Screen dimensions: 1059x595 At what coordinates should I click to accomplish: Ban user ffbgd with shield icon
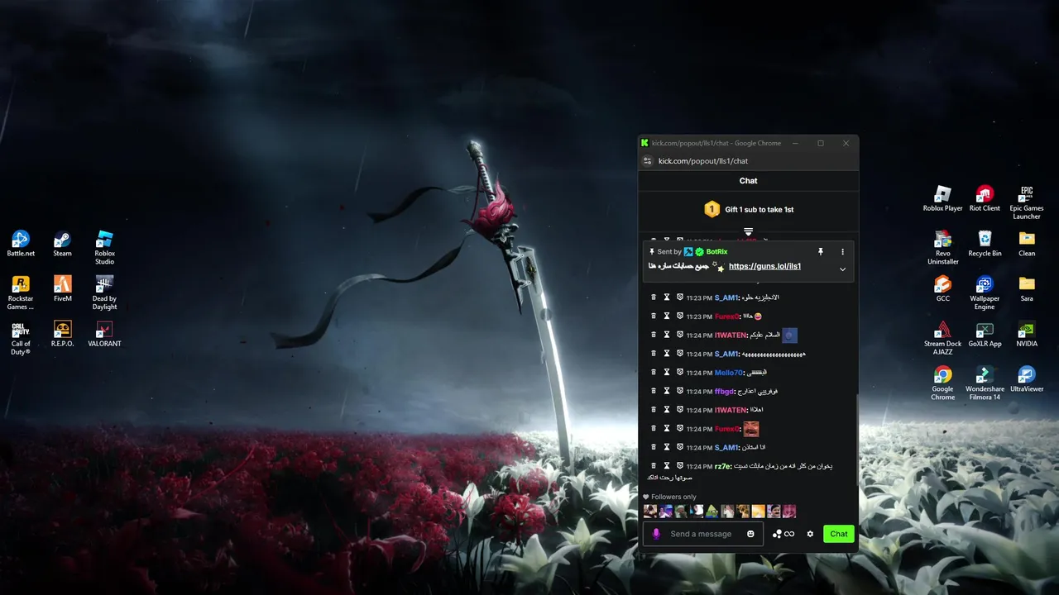coord(680,391)
